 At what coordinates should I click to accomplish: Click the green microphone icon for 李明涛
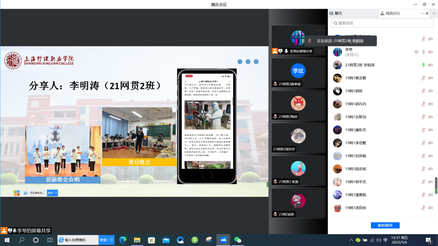(423, 65)
